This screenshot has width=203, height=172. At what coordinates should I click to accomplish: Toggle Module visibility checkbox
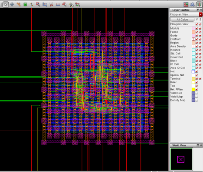click(x=196, y=28)
